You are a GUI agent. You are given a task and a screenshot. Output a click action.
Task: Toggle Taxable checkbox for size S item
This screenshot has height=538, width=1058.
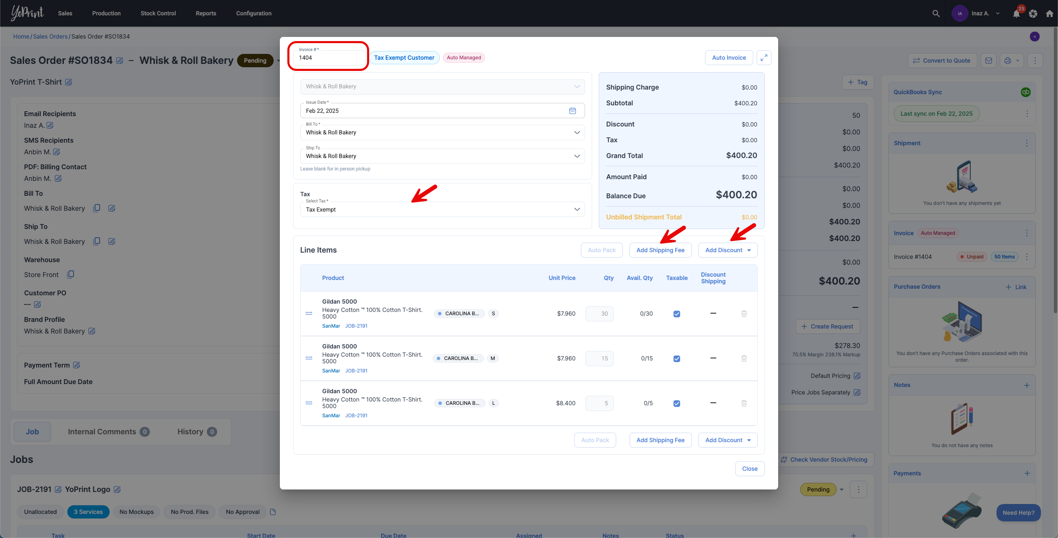click(677, 314)
